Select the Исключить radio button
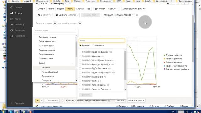Viewport: 201px width, 113px height. (93, 45)
